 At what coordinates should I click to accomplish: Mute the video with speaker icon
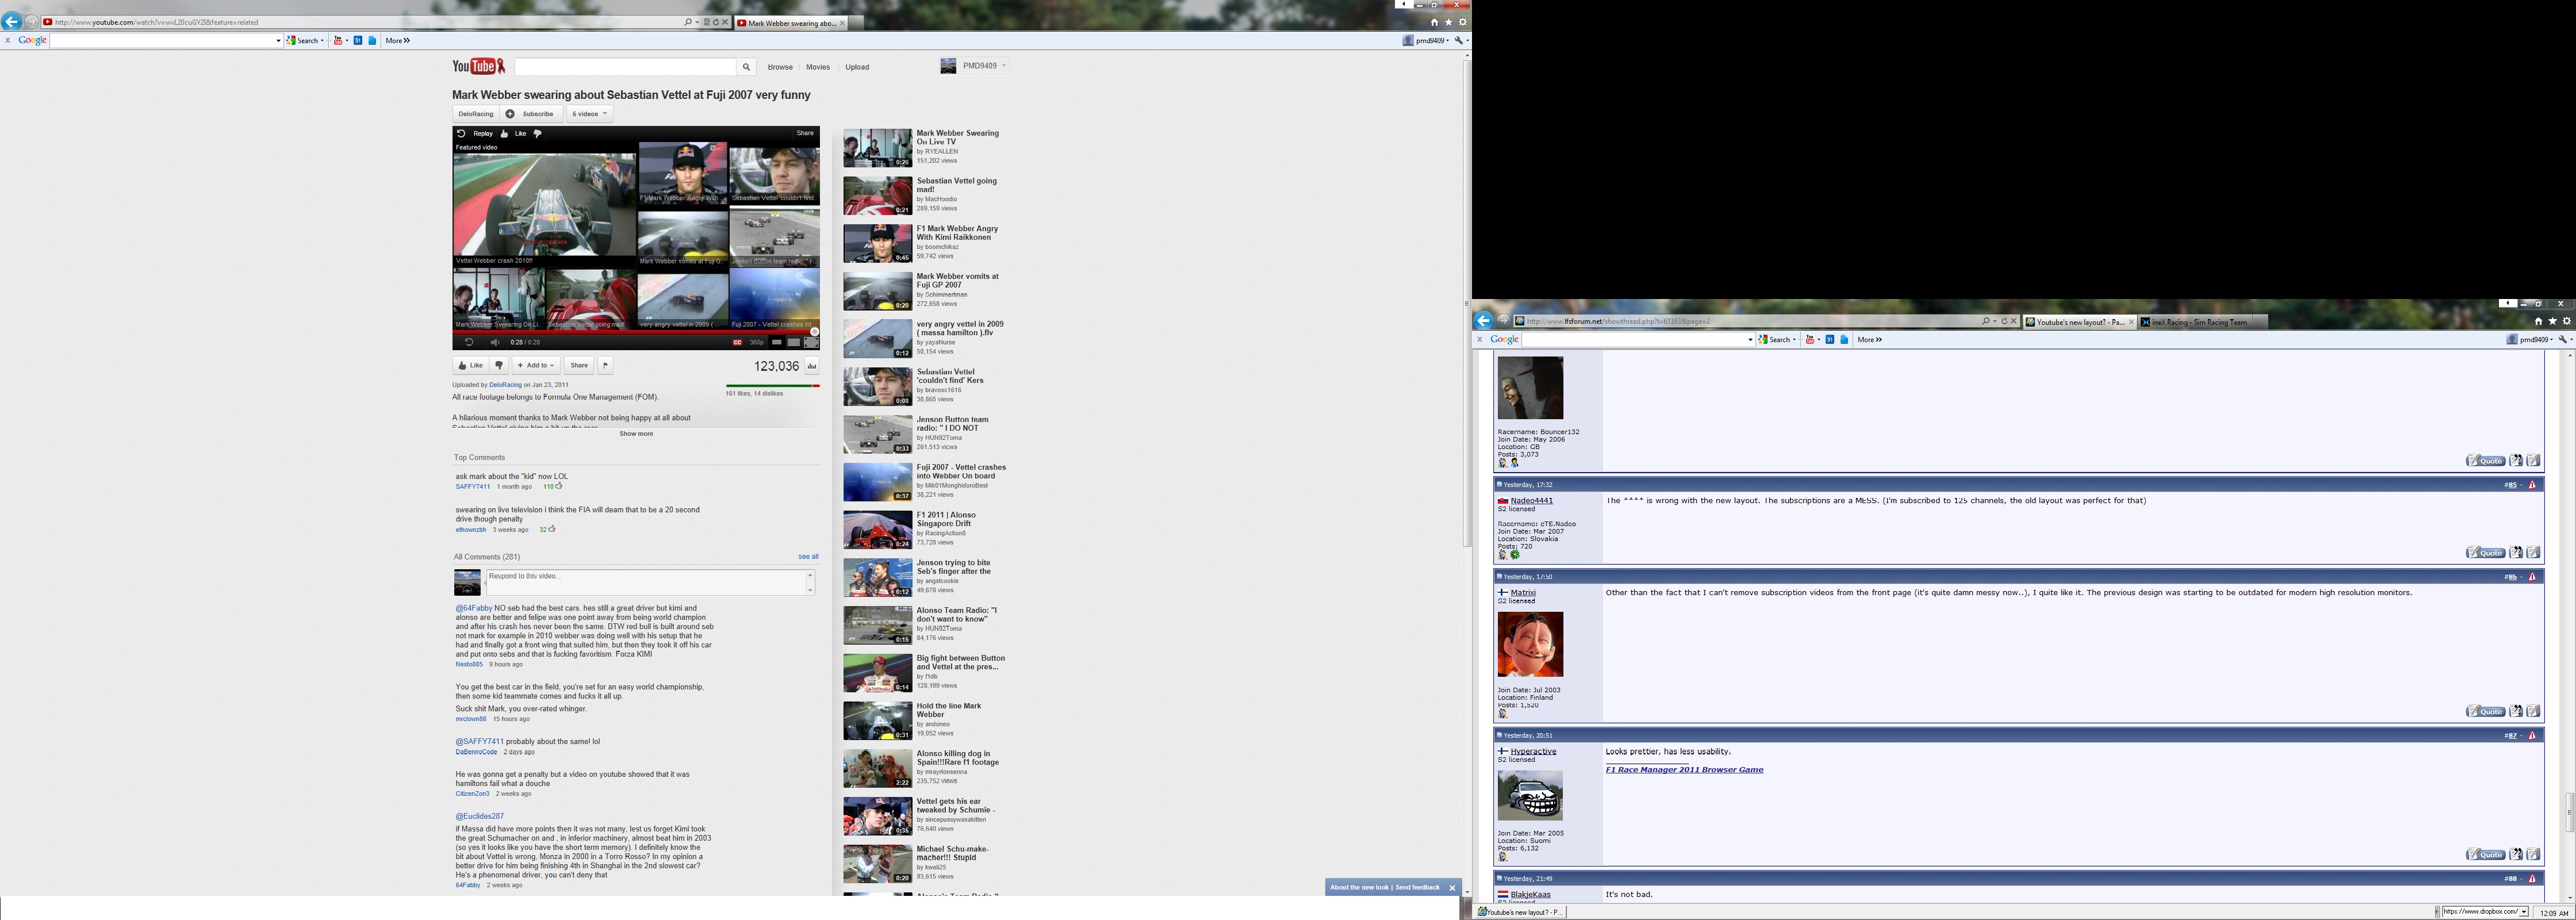[x=494, y=342]
